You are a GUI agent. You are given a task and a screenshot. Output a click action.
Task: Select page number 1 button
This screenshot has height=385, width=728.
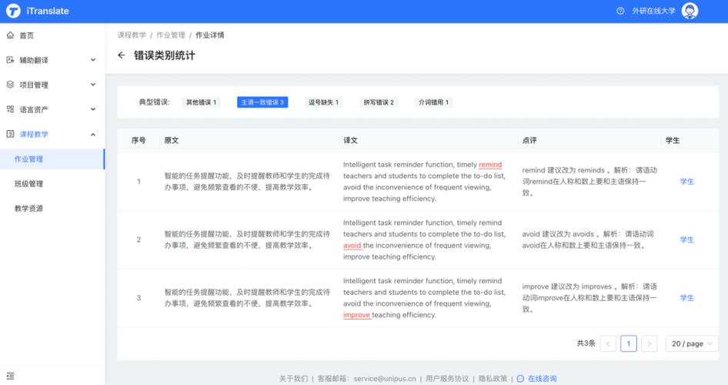[629, 343]
